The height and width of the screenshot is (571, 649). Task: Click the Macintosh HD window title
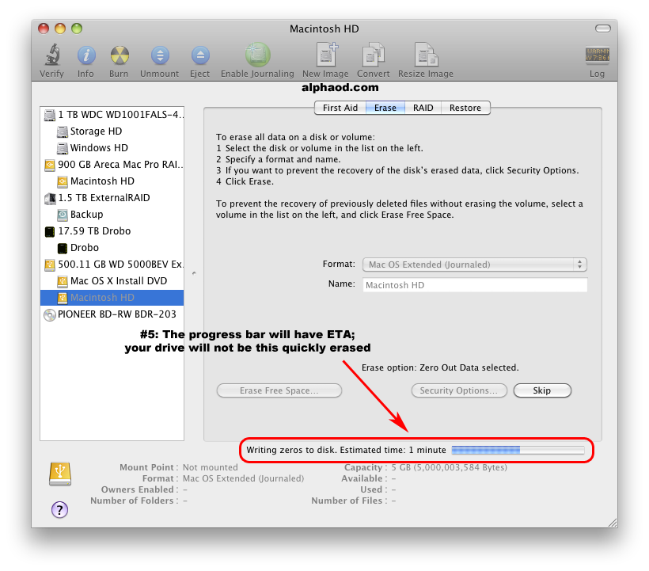click(324, 29)
